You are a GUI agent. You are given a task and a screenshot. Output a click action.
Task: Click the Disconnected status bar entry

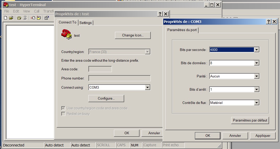[23, 145]
